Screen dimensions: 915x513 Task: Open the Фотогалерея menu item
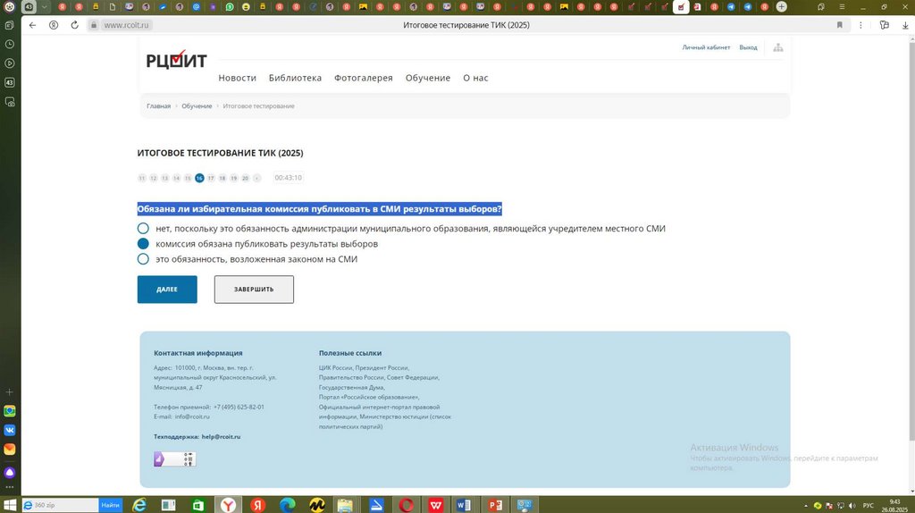point(363,78)
